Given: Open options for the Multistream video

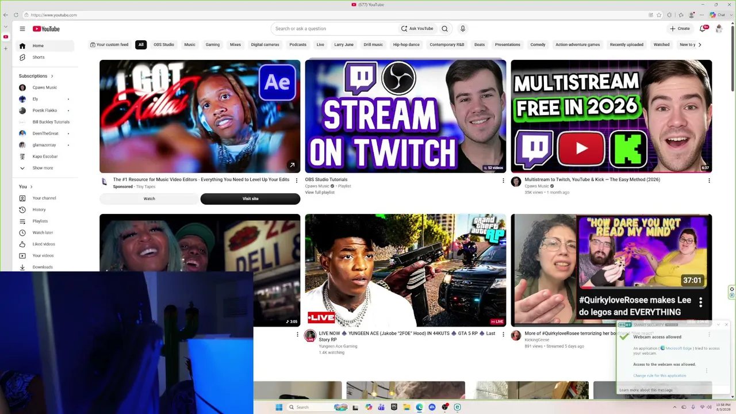Looking at the screenshot, I should (x=709, y=181).
